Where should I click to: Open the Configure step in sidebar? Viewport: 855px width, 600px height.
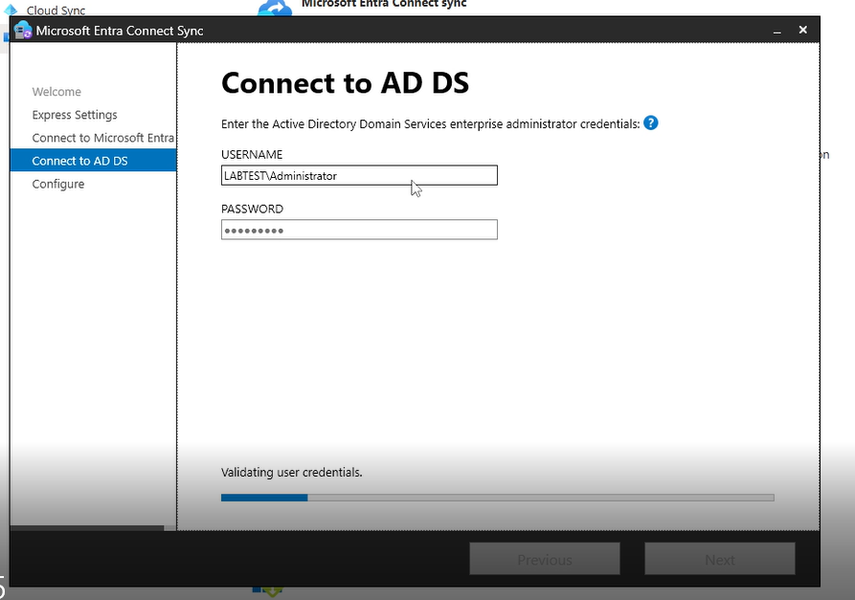tap(58, 184)
